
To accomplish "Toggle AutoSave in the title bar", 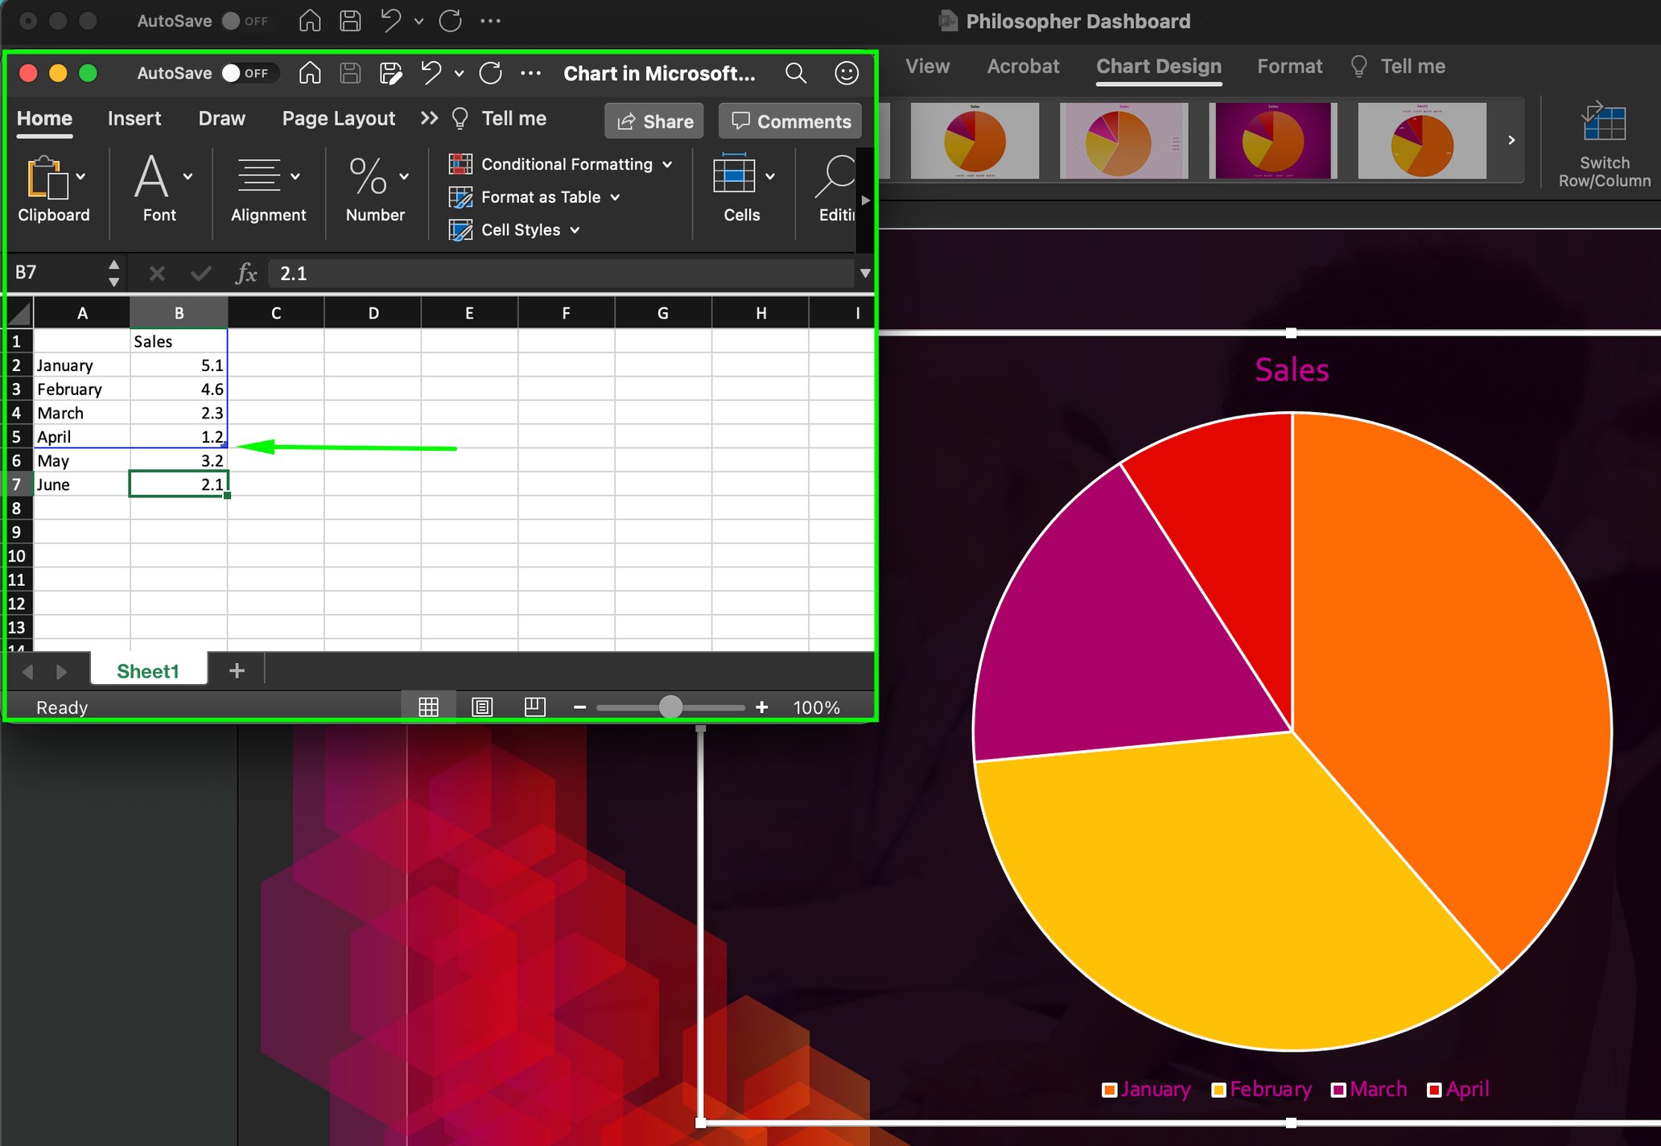I will click(231, 21).
